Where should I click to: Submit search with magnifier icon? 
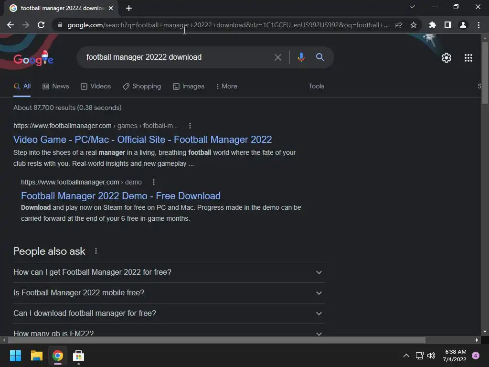coord(320,57)
